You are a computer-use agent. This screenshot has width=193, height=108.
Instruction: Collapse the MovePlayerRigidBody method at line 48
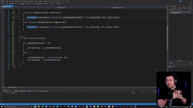click(x=14, y=38)
